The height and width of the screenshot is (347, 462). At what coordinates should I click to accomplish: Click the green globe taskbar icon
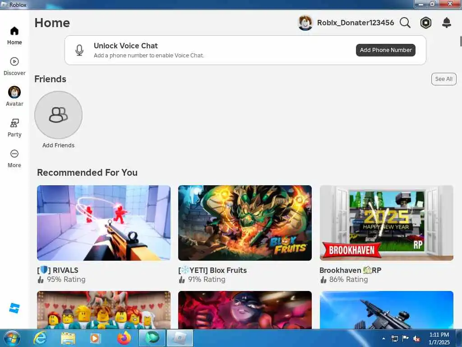coord(152,338)
